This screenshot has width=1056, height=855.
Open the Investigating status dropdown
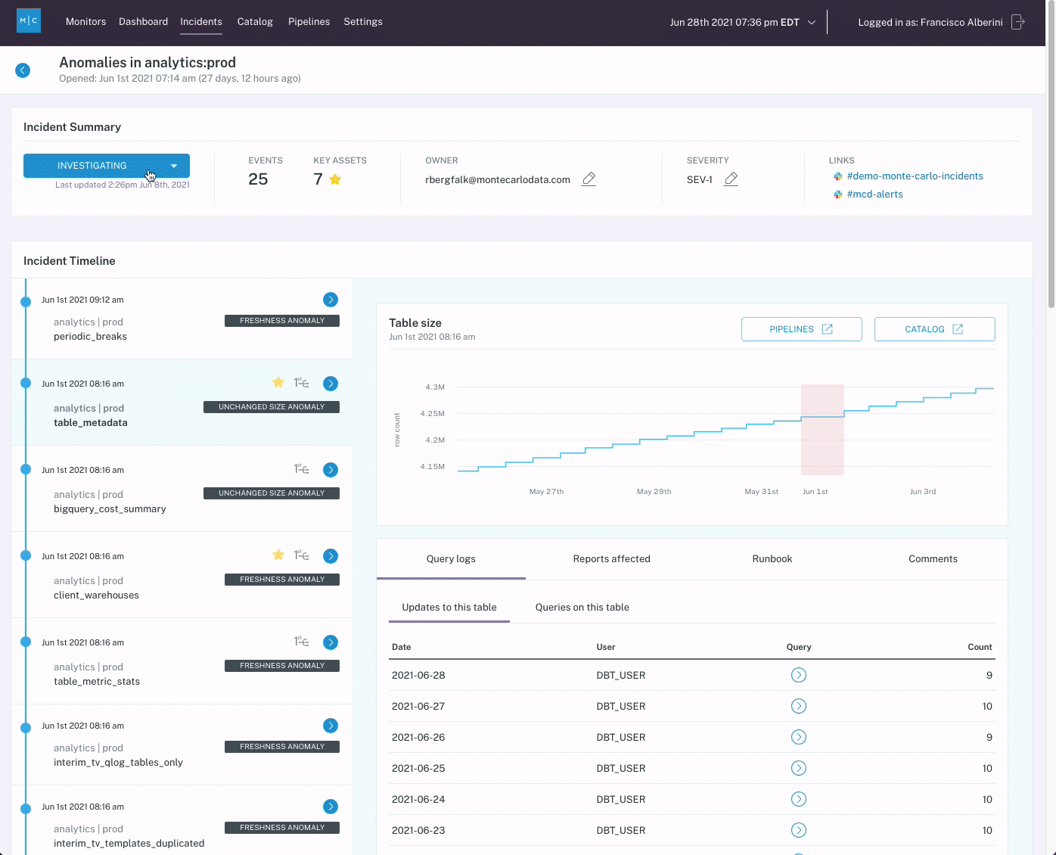[174, 166]
